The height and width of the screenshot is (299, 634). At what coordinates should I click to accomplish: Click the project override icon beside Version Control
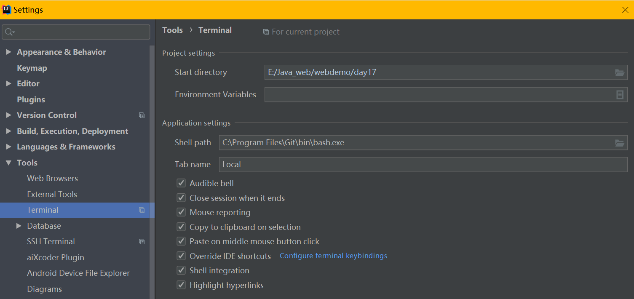click(x=142, y=115)
